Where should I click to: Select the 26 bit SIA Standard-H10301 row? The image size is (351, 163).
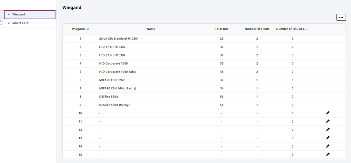[x=119, y=39]
